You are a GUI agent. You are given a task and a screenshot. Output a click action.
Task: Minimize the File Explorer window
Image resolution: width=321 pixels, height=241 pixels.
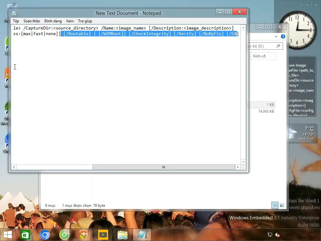[260, 27]
